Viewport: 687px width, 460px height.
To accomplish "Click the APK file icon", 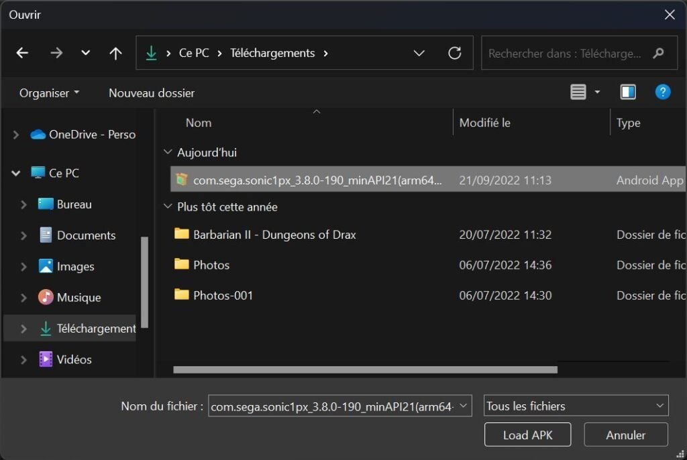I will coord(181,179).
